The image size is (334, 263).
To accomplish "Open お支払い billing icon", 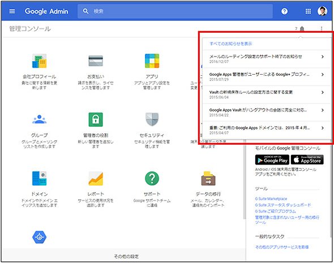I will pyautogui.click(x=96, y=61).
